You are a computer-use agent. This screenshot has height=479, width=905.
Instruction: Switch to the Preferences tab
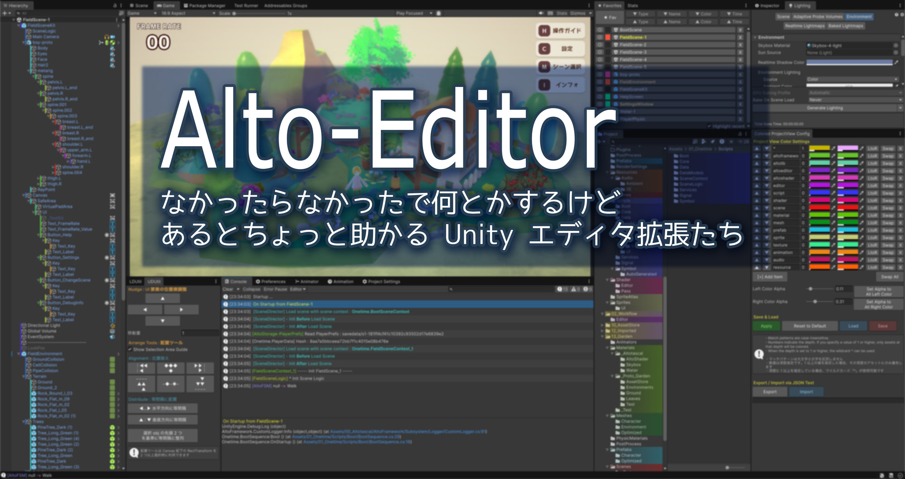pos(271,282)
